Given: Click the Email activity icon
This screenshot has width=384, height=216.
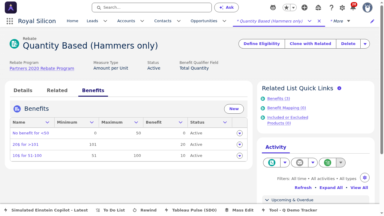Looking at the screenshot, I should [300, 163].
